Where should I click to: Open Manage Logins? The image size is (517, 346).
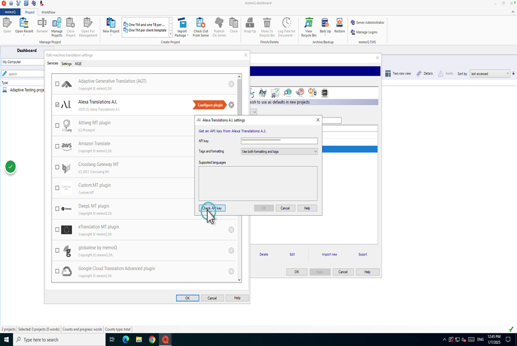[364, 32]
